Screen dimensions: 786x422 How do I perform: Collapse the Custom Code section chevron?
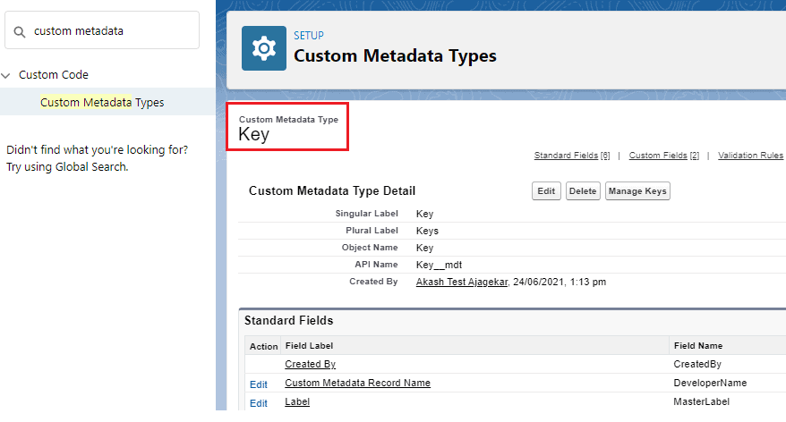[x=7, y=75]
